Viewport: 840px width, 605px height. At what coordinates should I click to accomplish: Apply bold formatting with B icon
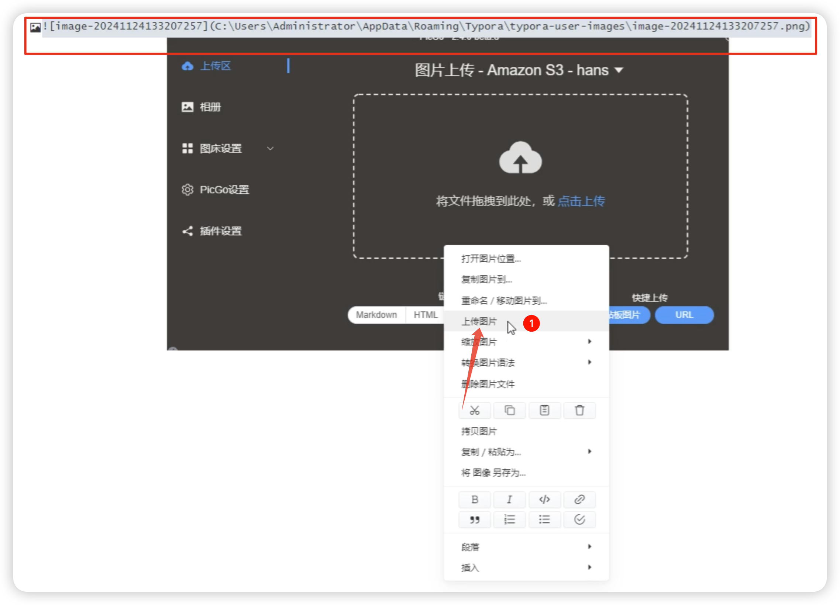[x=475, y=499]
